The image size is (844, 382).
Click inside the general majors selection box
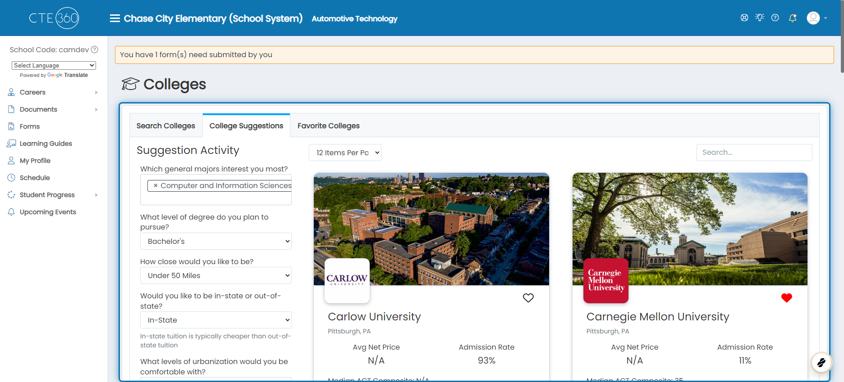click(x=216, y=189)
